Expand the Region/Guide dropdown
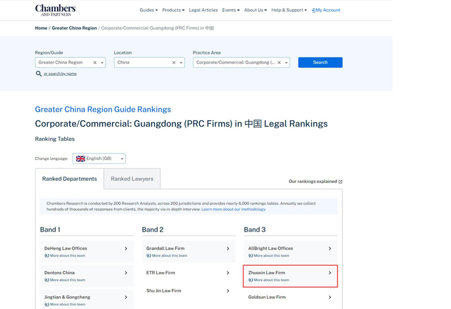 click(x=102, y=63)
